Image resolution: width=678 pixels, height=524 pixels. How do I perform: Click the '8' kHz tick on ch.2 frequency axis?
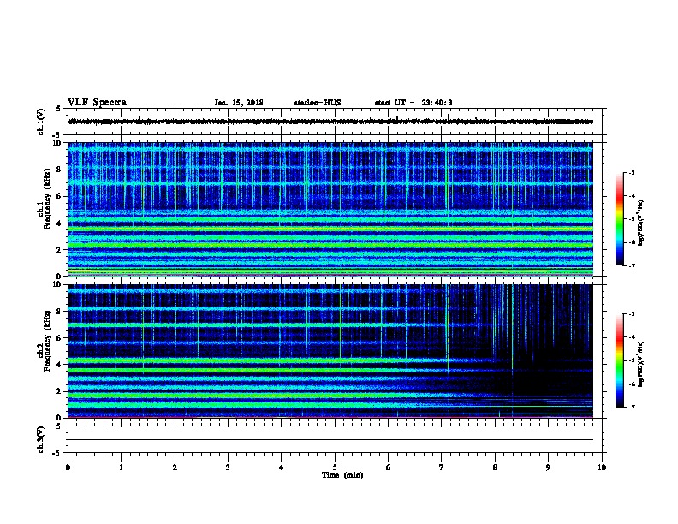[59, 312]
